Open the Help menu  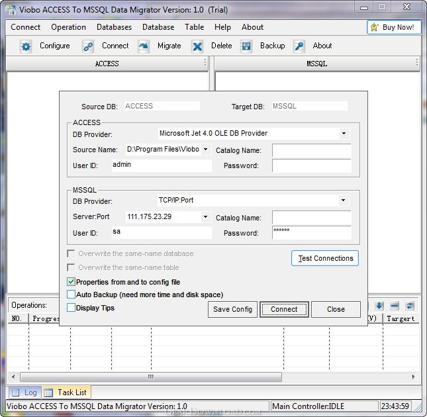222,27
